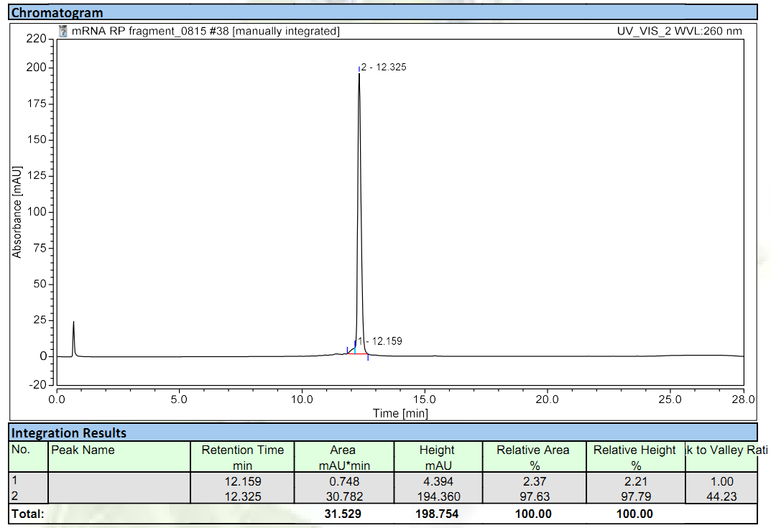Click the Absorbance [mAU] axis title
This screenshot has width=771, height=528.
[17, 211]
